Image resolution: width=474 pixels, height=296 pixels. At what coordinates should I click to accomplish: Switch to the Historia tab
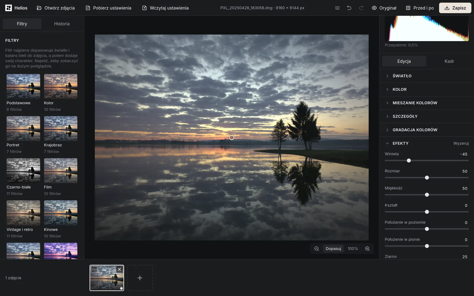click(62, 24)
